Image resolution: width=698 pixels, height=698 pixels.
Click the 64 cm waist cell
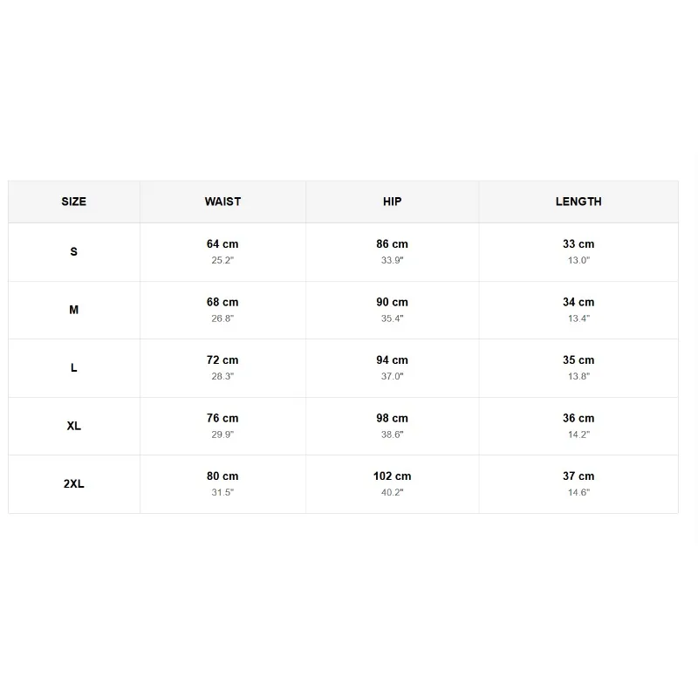(x=222, y=252)
